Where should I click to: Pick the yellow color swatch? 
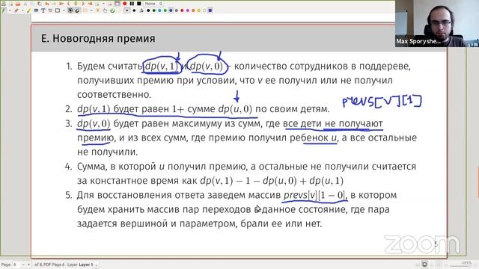click(199, 10)
